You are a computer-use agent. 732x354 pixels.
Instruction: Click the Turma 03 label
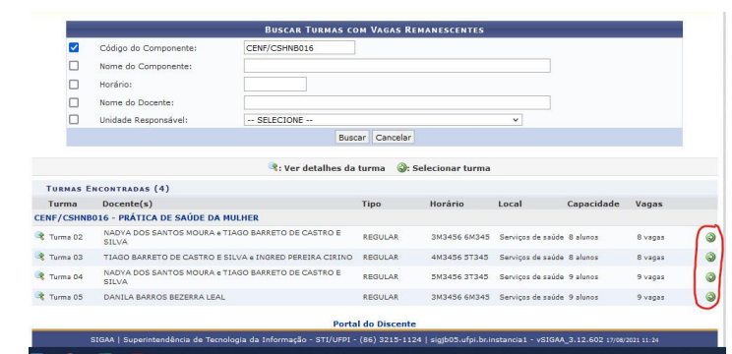pos(66,257)
